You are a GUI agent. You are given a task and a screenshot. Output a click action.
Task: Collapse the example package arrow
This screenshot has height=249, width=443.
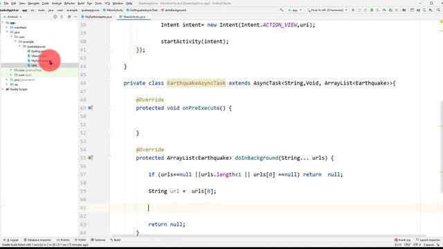tap(16, 41)
